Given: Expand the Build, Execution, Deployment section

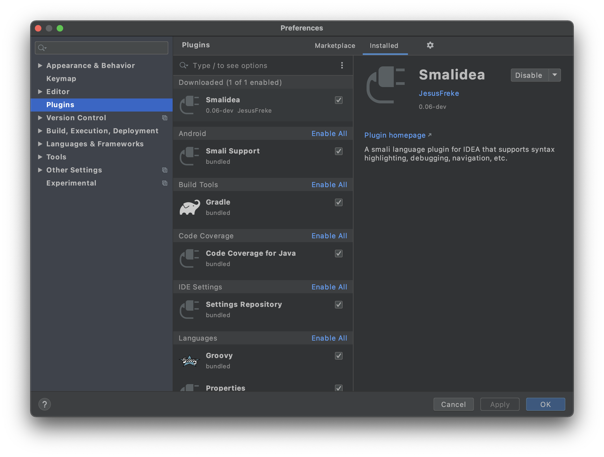Looking at the screenshot, I should coord(40,131).
